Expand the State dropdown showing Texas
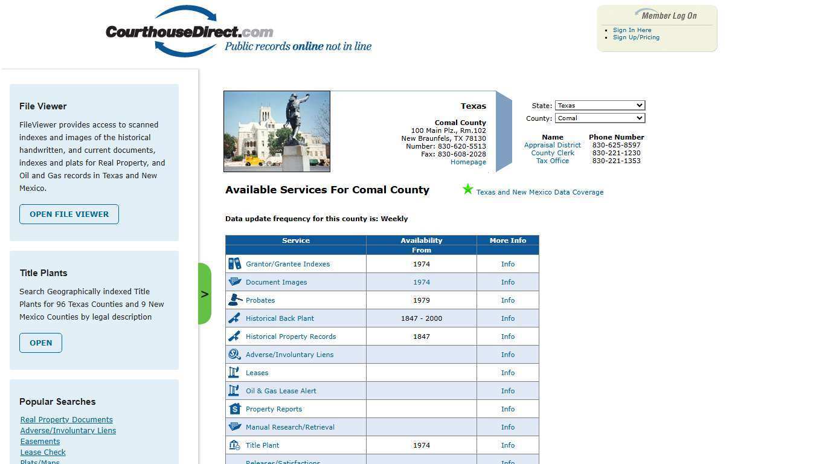This screenshot has height=464, width=825. [599, 105]
